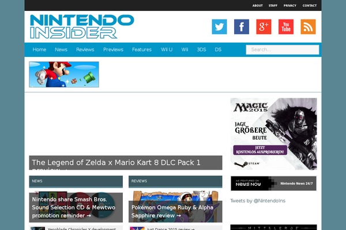Click the Nintendo Insider logo
346x230 pixels.
click(82, 26)
